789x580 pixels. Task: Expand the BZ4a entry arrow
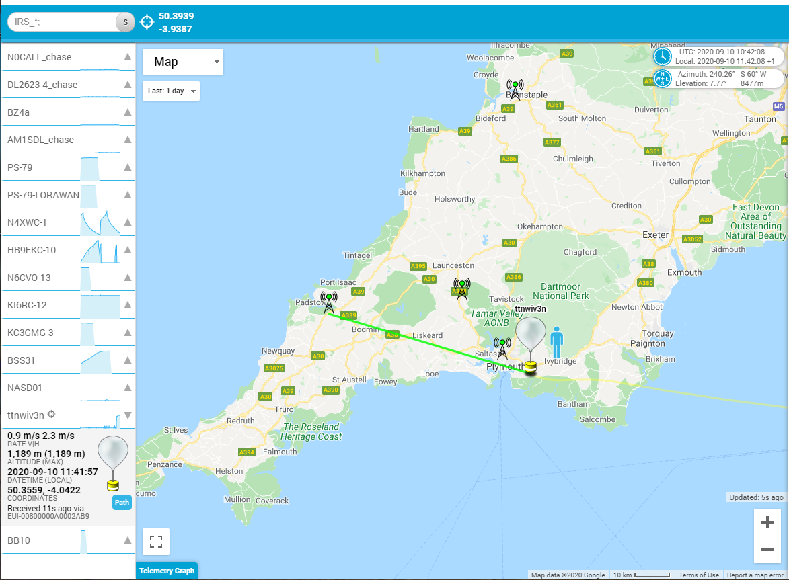point(128,112)
